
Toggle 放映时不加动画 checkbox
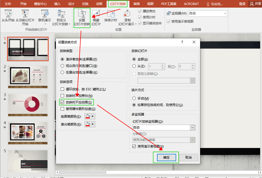point(62,102)
